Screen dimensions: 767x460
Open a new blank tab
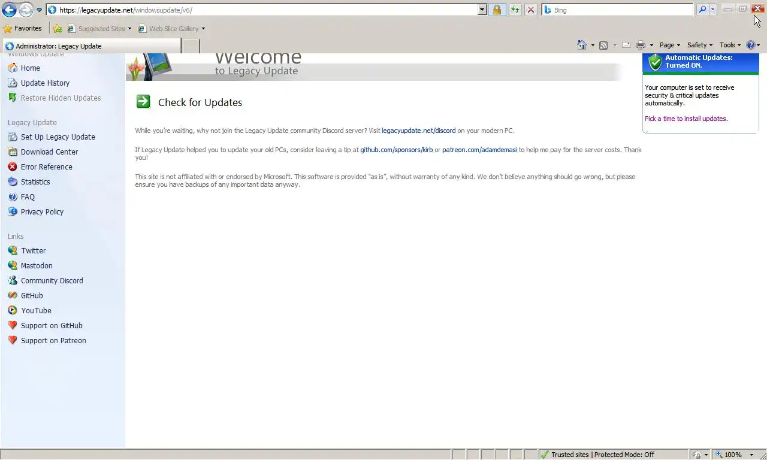[x=191, y=46]
